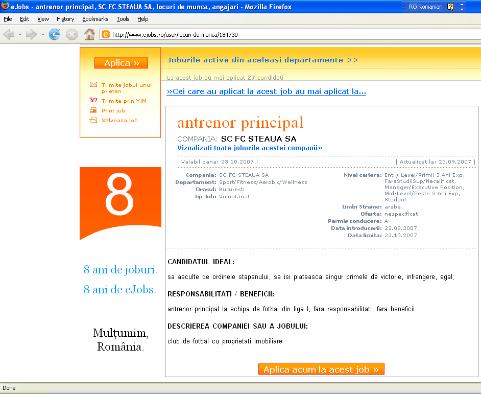Click the orange Aplica » button
This screenshot has width=481, height=394.
coord(121,63)
